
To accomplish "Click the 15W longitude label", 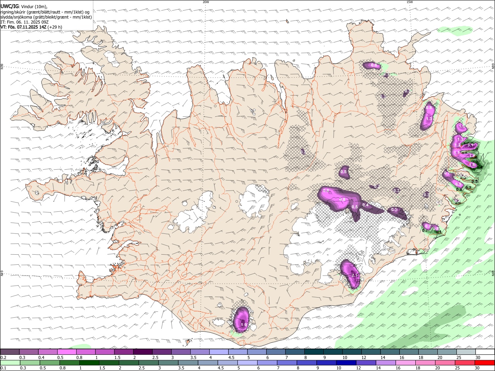I will (410, 2).
